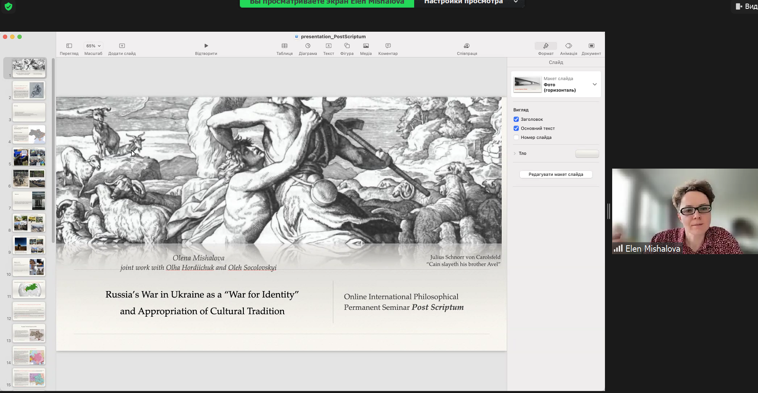
Task: Click the Zoom panel divider handle
Action: point(609,211)
